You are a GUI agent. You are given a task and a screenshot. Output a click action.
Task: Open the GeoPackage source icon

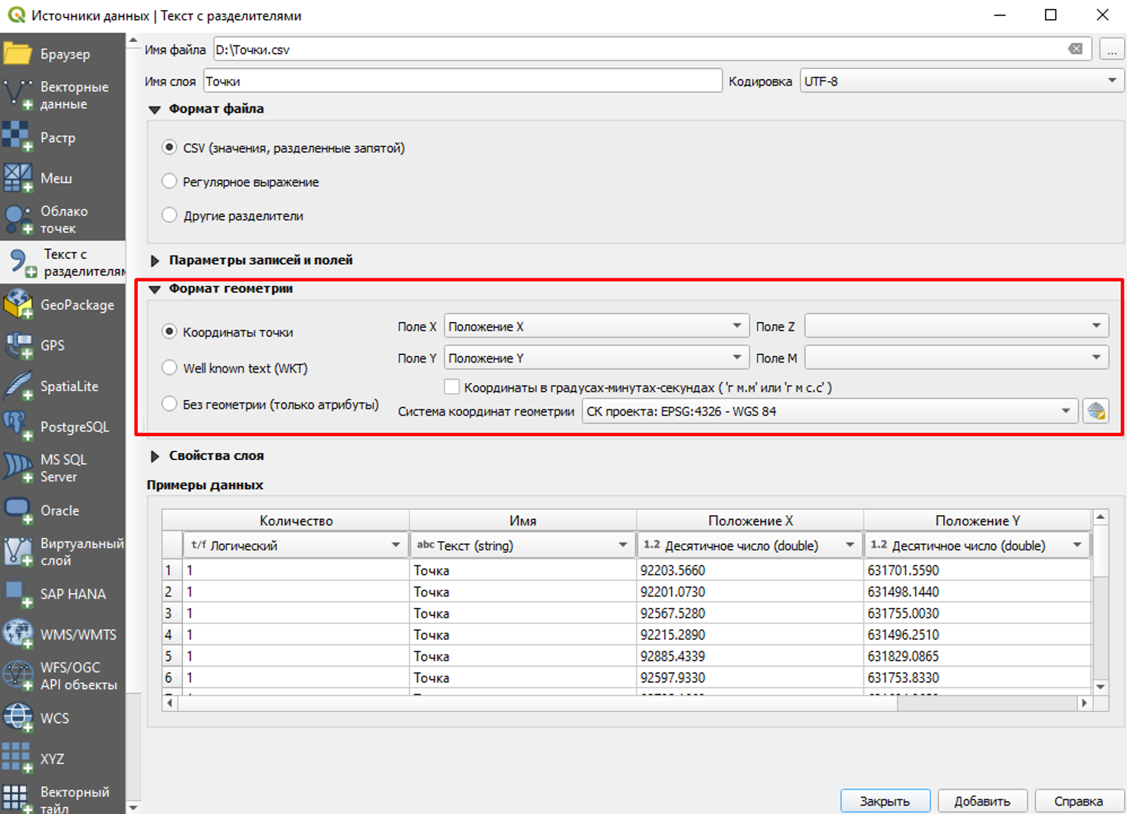[18, 305]
